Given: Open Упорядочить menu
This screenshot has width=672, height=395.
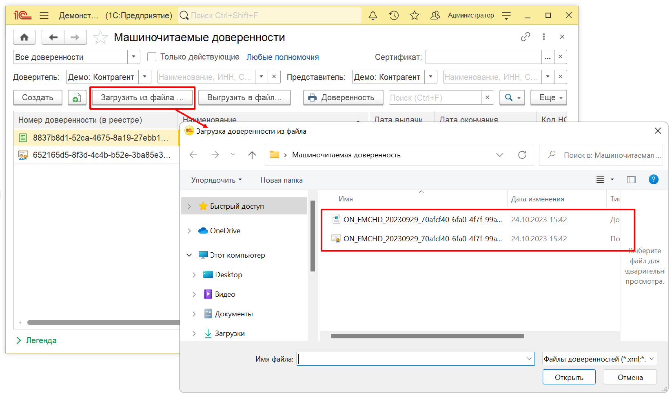Looking at the screenshot, I should 217,180.
